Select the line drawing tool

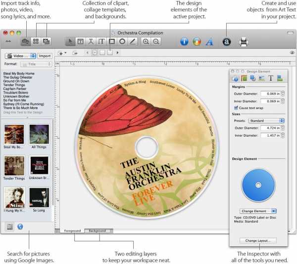(133, 41)
